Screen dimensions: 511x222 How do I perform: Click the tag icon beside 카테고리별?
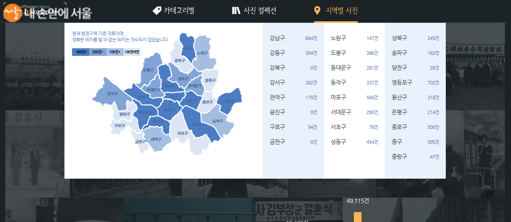[x=157, y=11]
